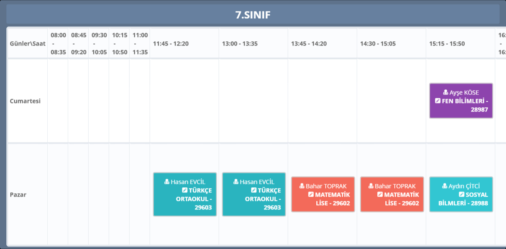
Task: Click Bahar TOPRAK's teacher icon in 14:30 lesson
Action: 371,186
